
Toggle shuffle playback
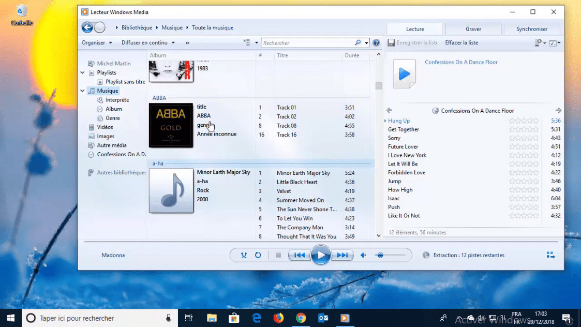pyautogui.click(x=244, y=255)
